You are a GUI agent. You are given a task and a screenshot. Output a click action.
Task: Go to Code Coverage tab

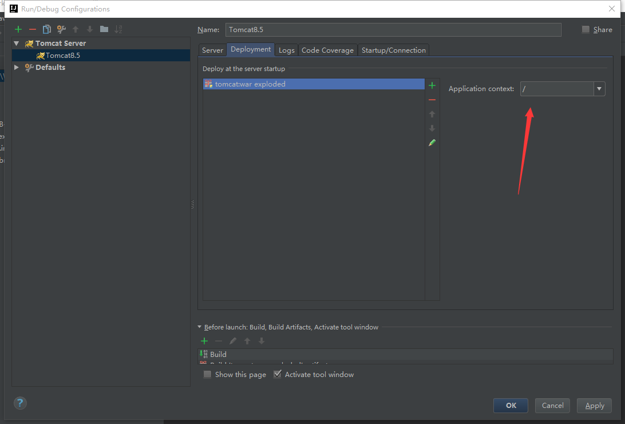(x=327, y=50)
